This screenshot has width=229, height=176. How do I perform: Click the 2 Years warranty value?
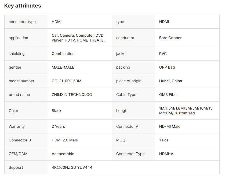[58, 126]
